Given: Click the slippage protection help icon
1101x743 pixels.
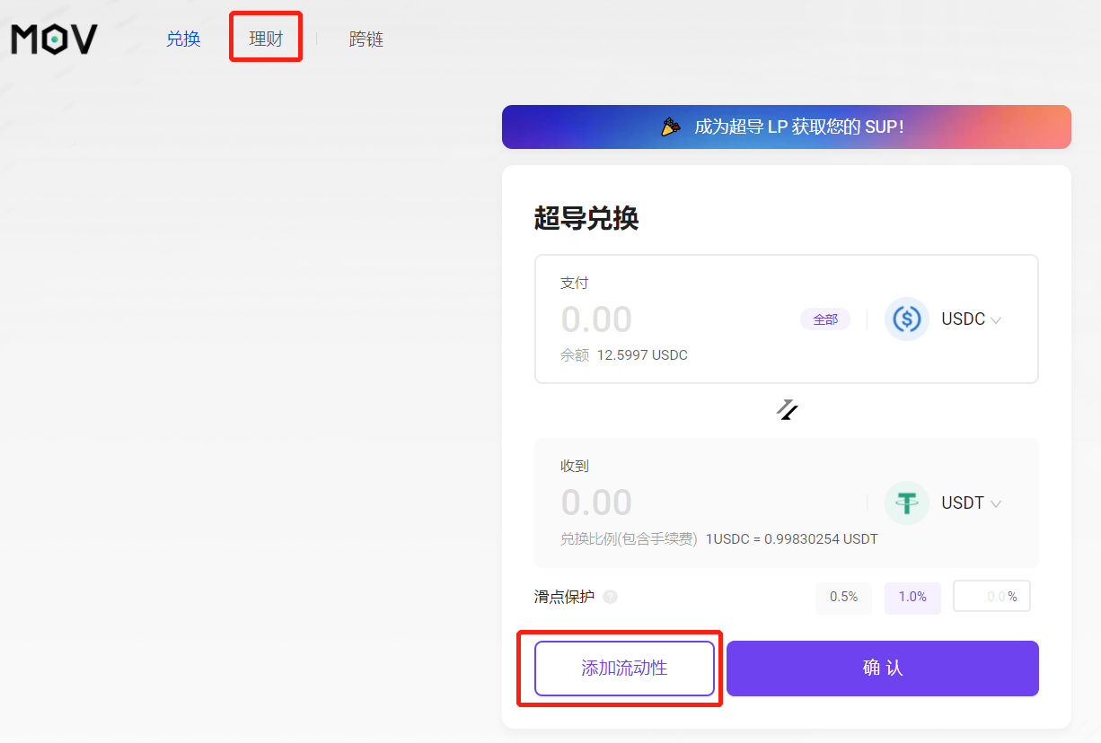Looking at the screenshot, I should [x=611, y=597].
